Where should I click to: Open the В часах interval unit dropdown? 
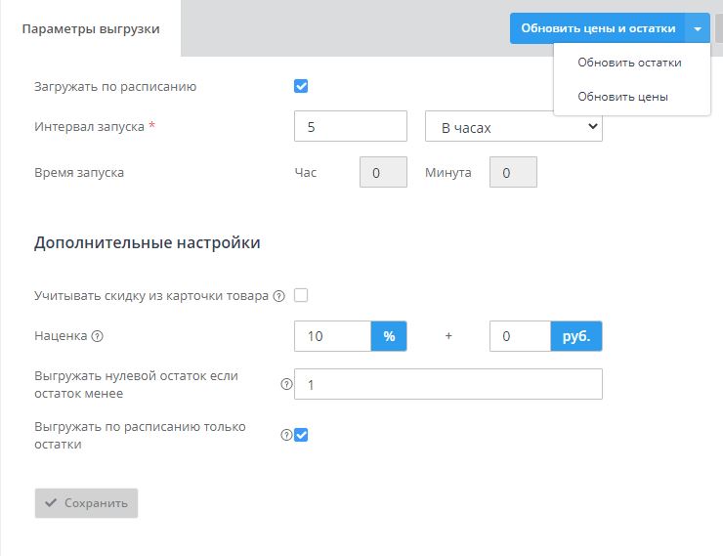pyautogui.click(x=513, y=127)
